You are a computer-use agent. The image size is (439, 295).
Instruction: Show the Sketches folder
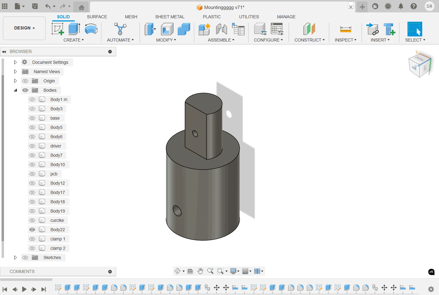point(25,258)
